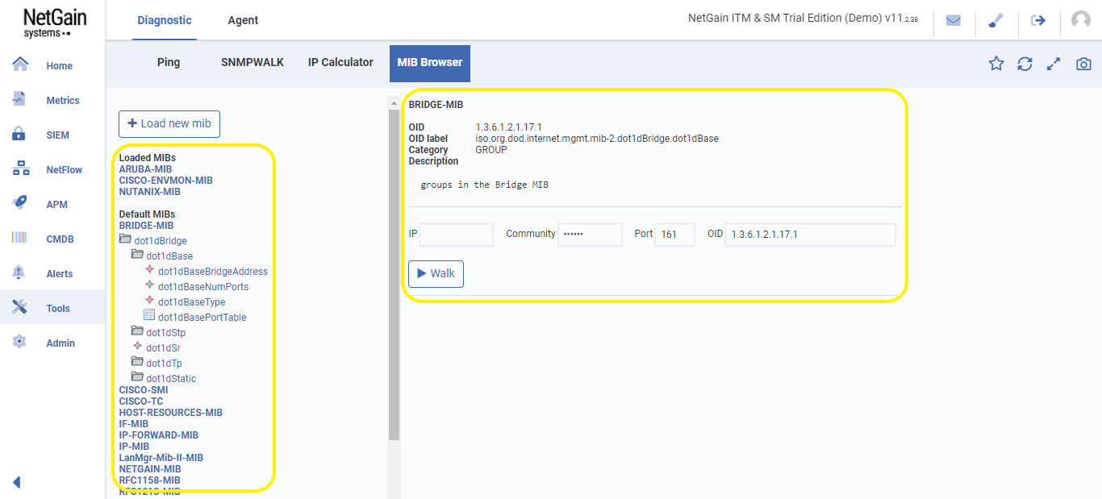Expand the dot1dTp folder
The height and width of the screenshot is (499, 1102).
137,363
